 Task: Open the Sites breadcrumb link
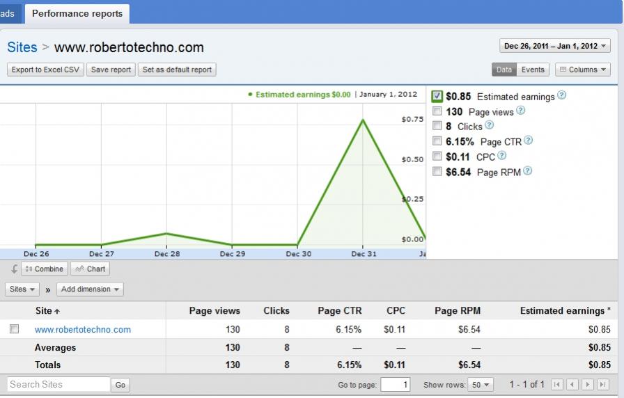[22, 47]
